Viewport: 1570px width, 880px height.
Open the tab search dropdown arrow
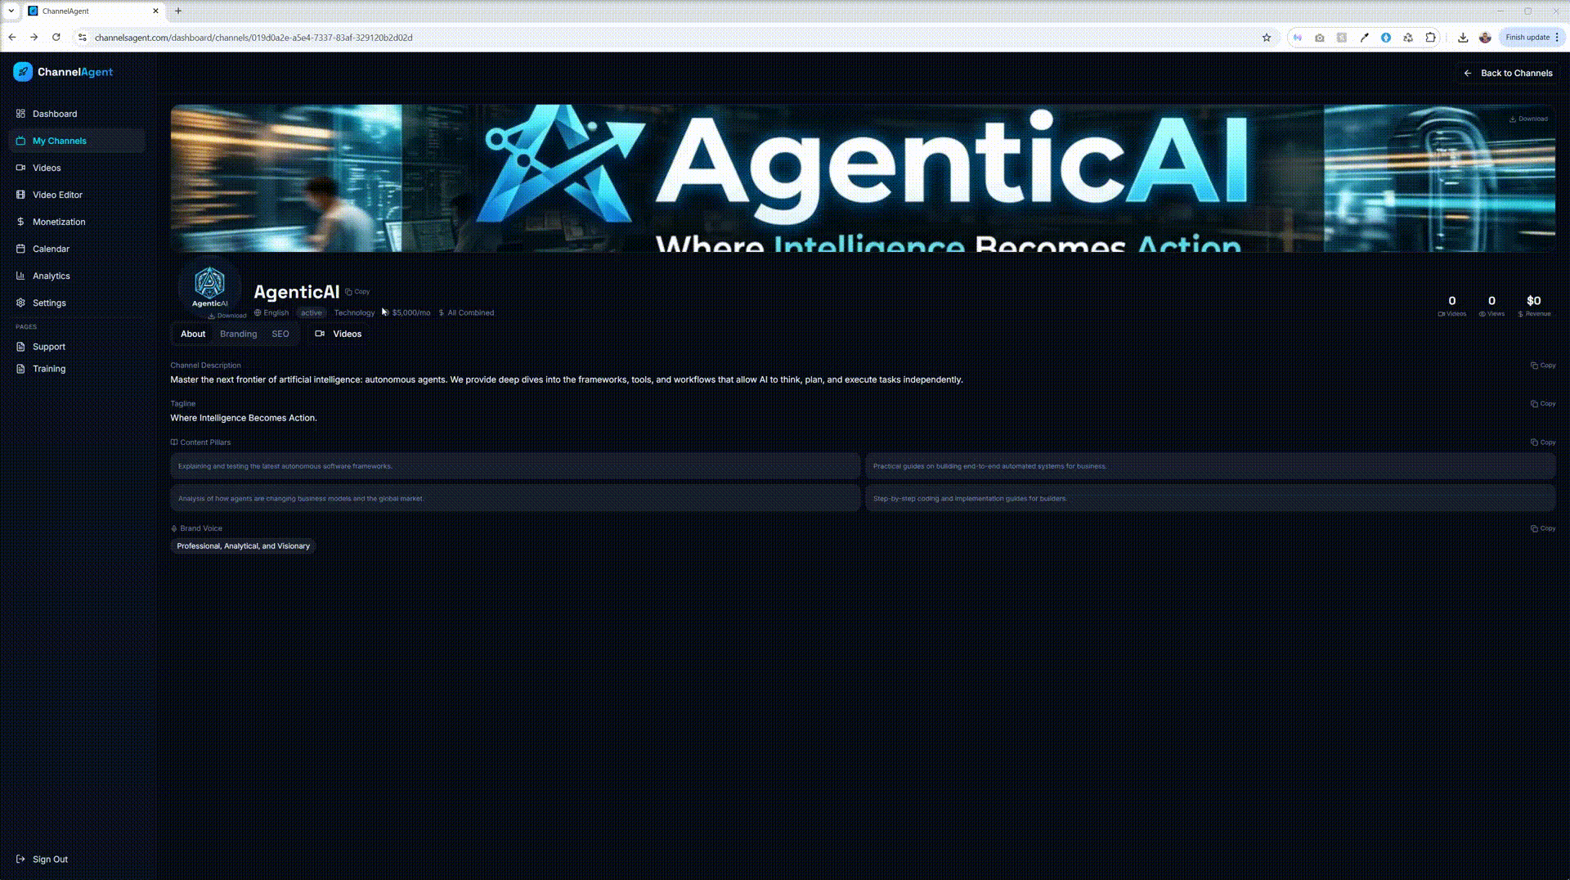[x=11, y=11]
